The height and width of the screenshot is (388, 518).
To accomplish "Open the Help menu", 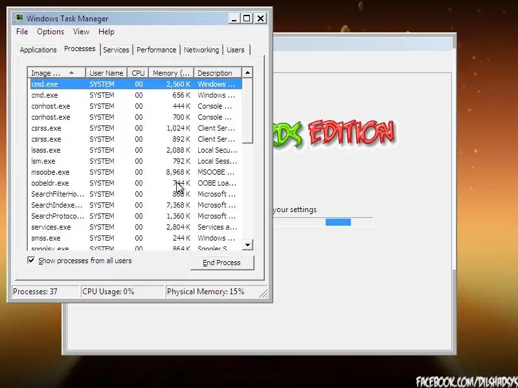I will pyautogui.click(x=106, y=32).
